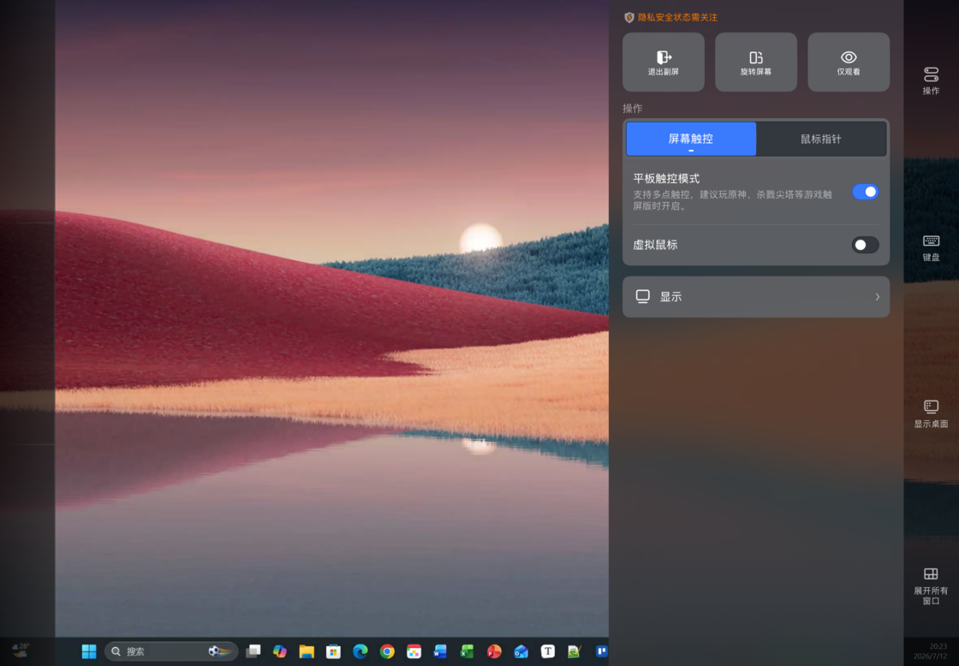Screen dimensions: 959x666
Task: Click the chevron arrow on the 显示 row
Action: click(x=877, y=296)
